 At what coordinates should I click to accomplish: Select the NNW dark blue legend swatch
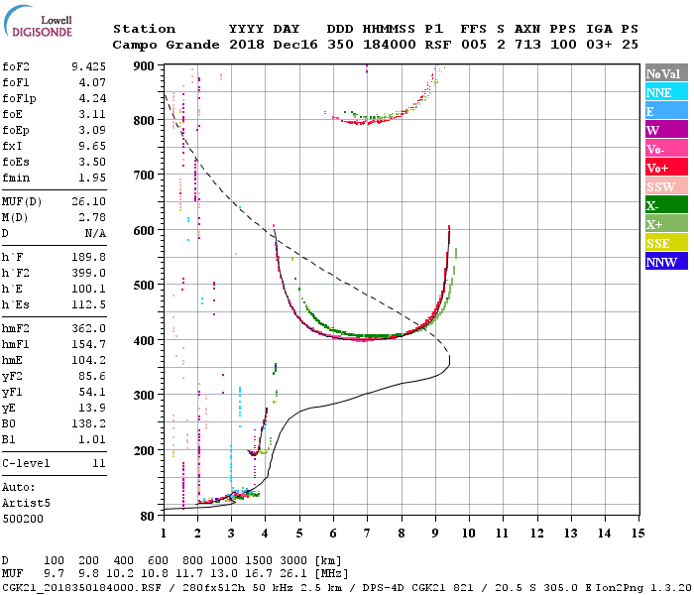[x=666, y=261]
